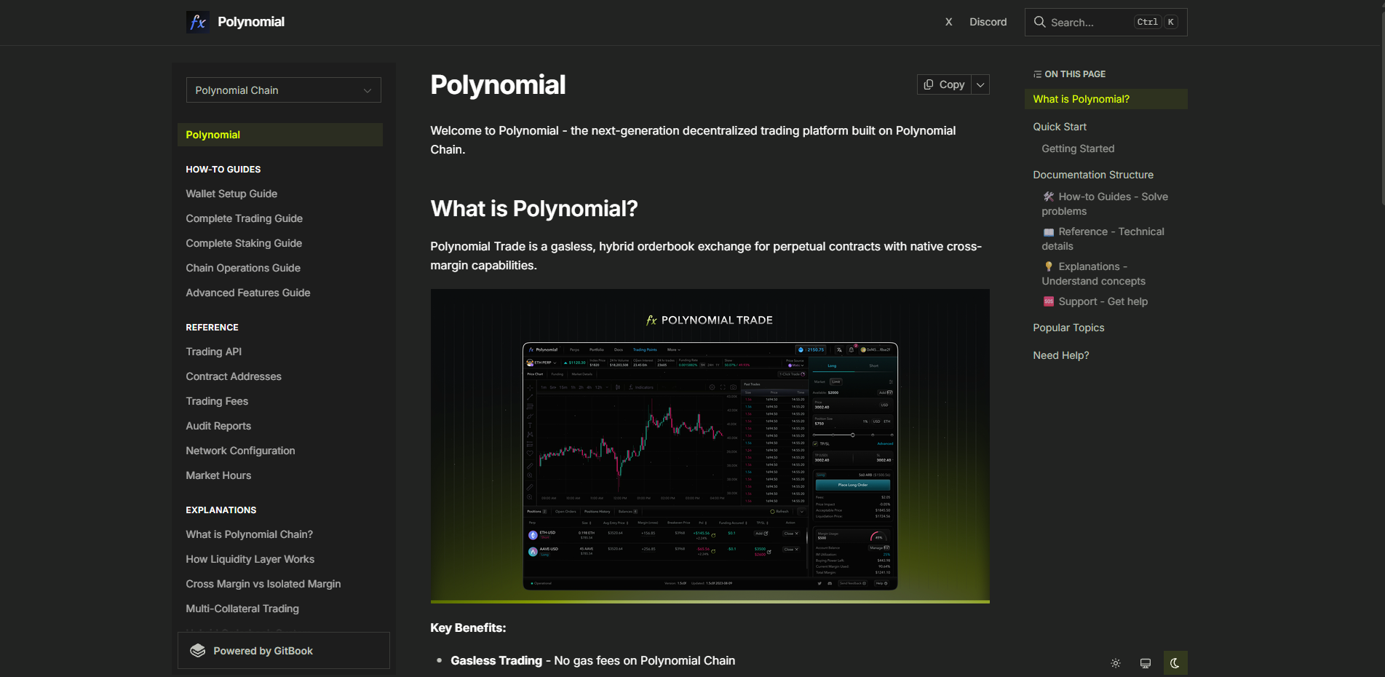1385x677 pixels.
Task: Jump to Reference - Technical details
Action: pos(1103,239)
